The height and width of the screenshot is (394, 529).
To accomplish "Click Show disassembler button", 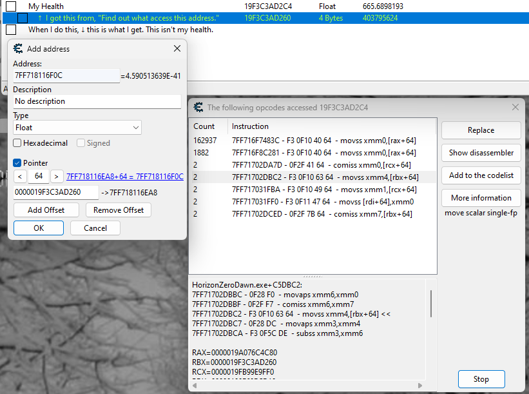I will tap(481, 153).
